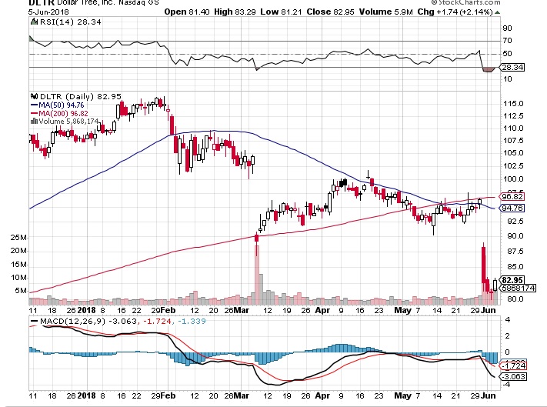Click the RSI(14) 28.34 legend label
The width and height of the screenshot is (547, 407).
(x=71, y=22)
